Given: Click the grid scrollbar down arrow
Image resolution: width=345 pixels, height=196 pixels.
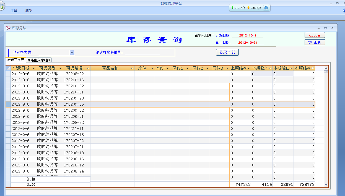Looking at the screenshot, I should 326,185.
